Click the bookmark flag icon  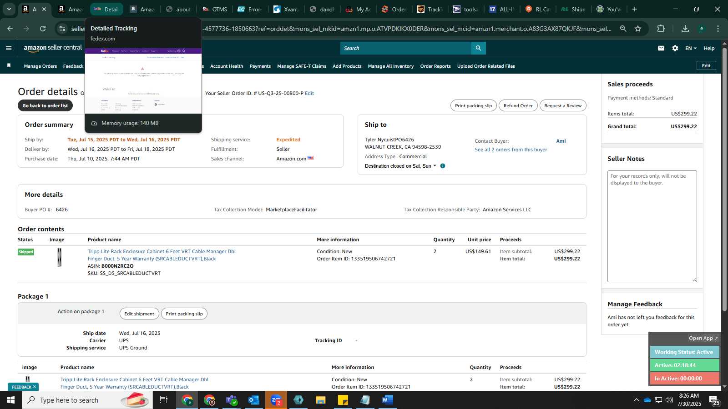click(9, 66)
